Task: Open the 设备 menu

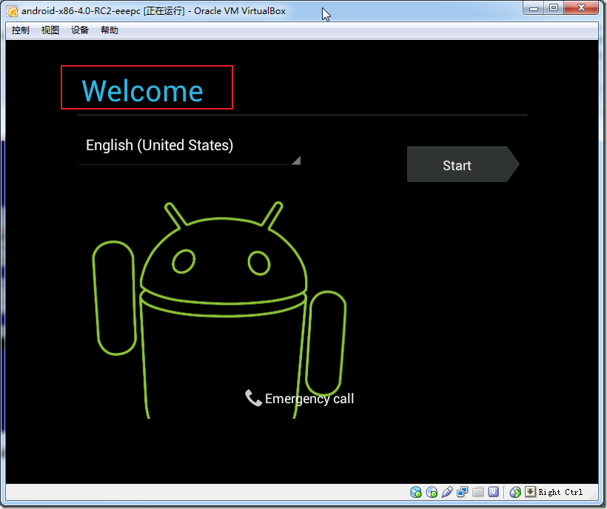Action: [80, 30]
